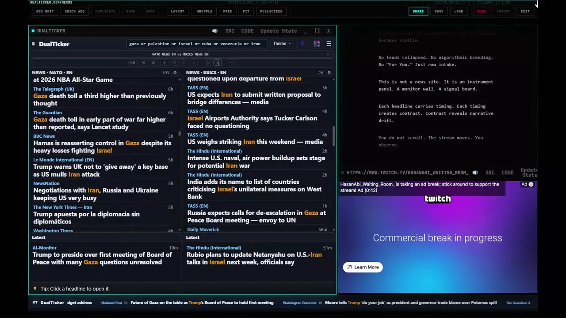Select FIT layout mode
566x318 pixels.
246,11
